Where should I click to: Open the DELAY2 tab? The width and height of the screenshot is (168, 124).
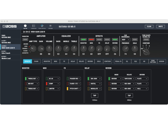[81, 61]
